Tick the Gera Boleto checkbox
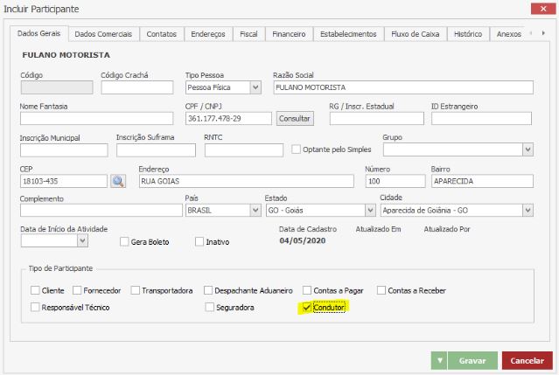The image size is (559, 375). 124,241
